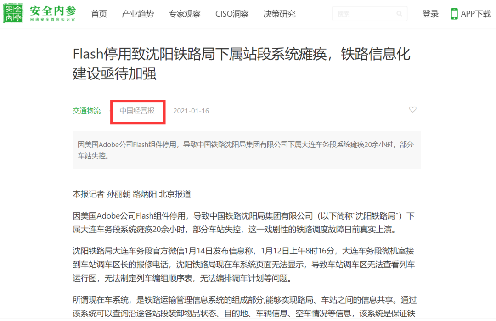Click the date 2021-01-16

pyautogui.click(x=191, y=111)
